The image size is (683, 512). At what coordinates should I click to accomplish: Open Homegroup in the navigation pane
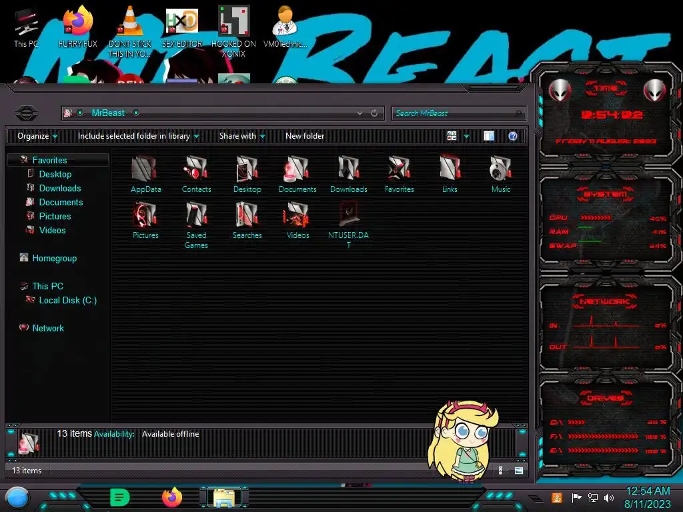point(55,258)
